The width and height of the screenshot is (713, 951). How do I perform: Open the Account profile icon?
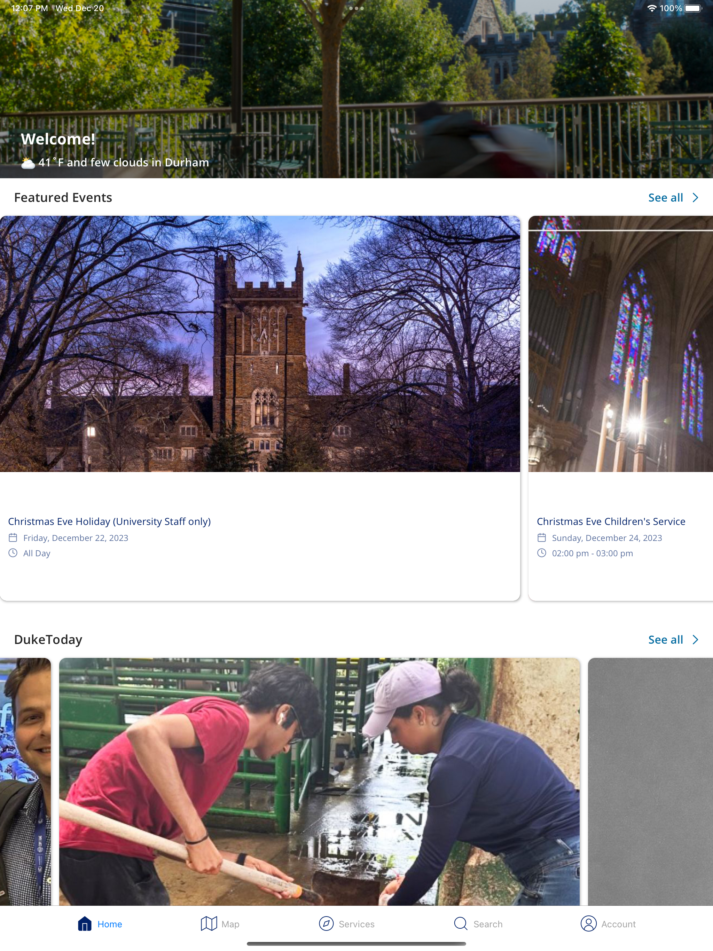point(588,924)
